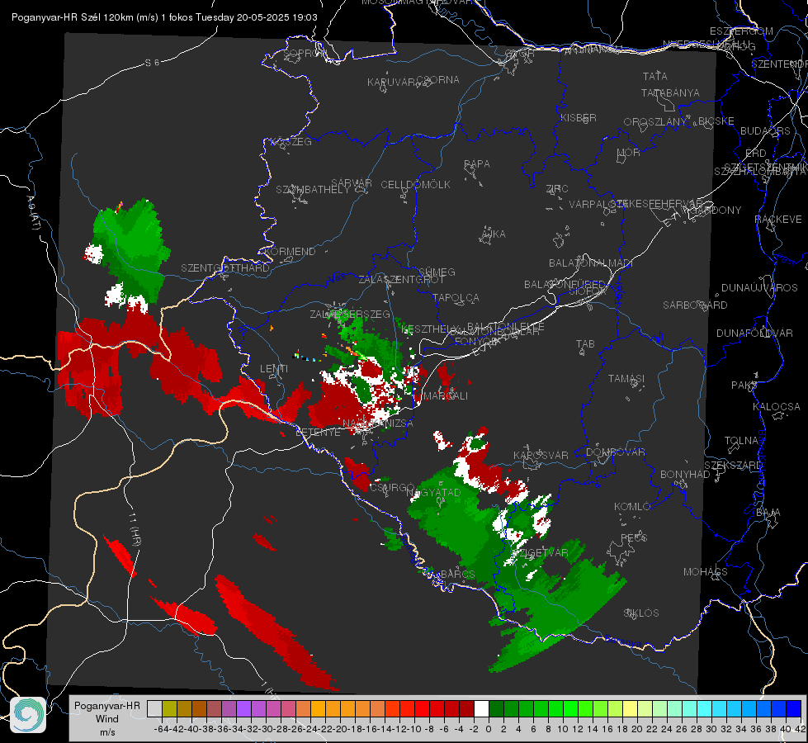The width and height of the screenshot is (808, 743).
Task: Click the LETENYE city label
Action: click(x=318, y=433)
